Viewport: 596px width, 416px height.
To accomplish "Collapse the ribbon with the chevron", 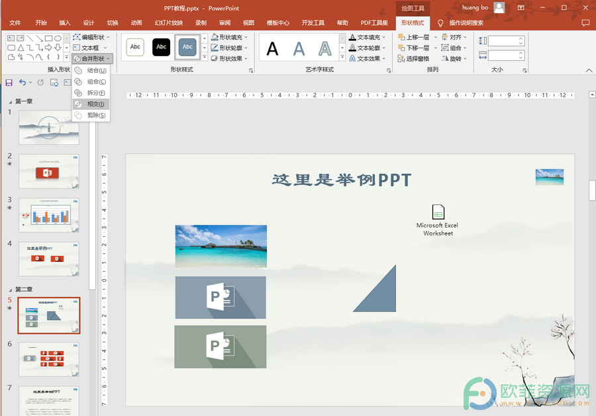I will pyautogui.click(x=589, y=70).
